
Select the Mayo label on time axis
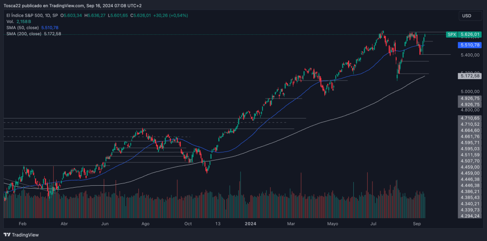332,223
